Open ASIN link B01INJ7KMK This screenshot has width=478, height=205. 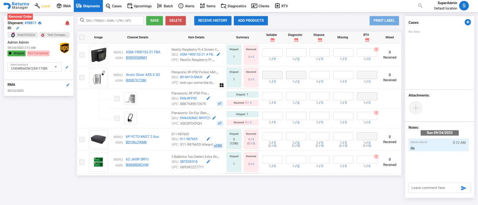(x=136, y=142)
